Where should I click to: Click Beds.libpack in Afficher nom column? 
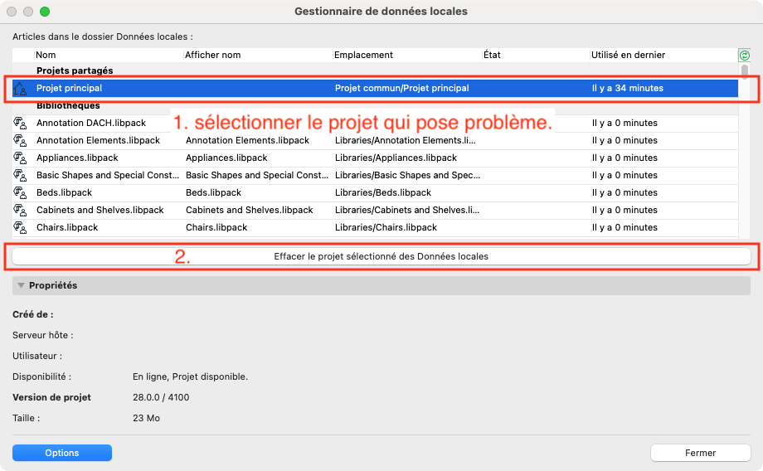(x=214, y=192)
